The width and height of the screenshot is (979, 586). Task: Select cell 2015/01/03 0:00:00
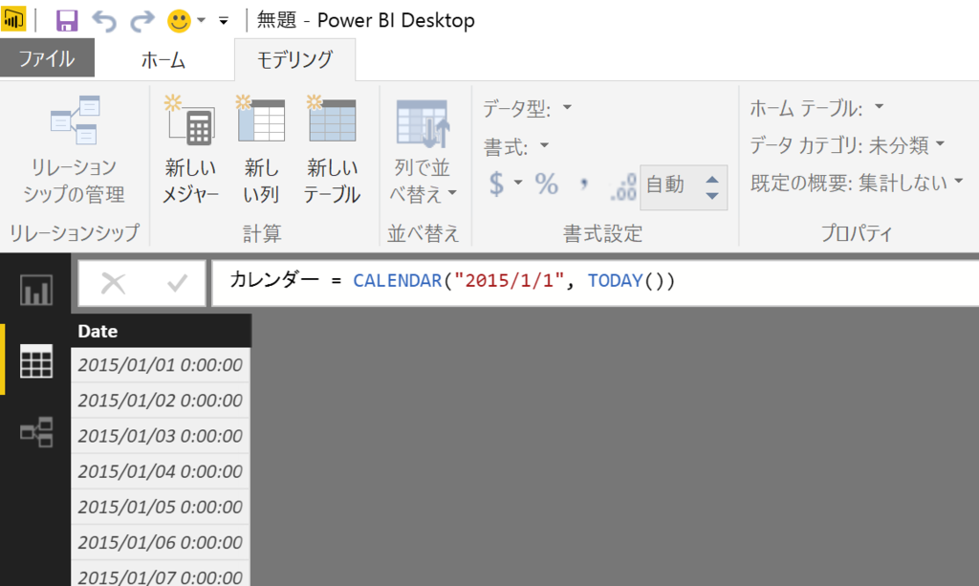pyautogui.click(x=161, y=436)
